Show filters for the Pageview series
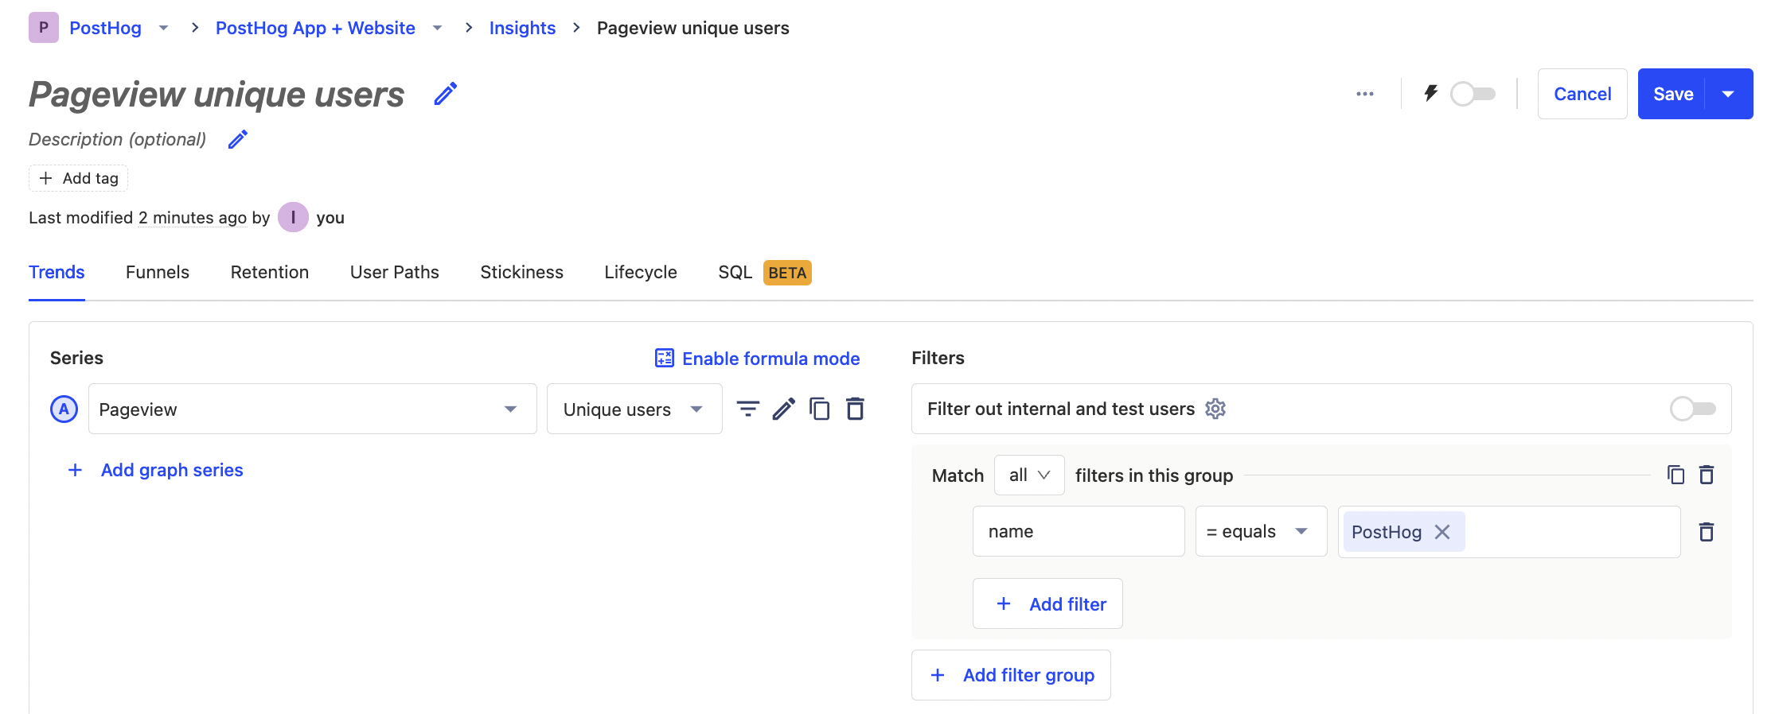Viewport: 1775px width, 714px height. [x=747, y=409]
